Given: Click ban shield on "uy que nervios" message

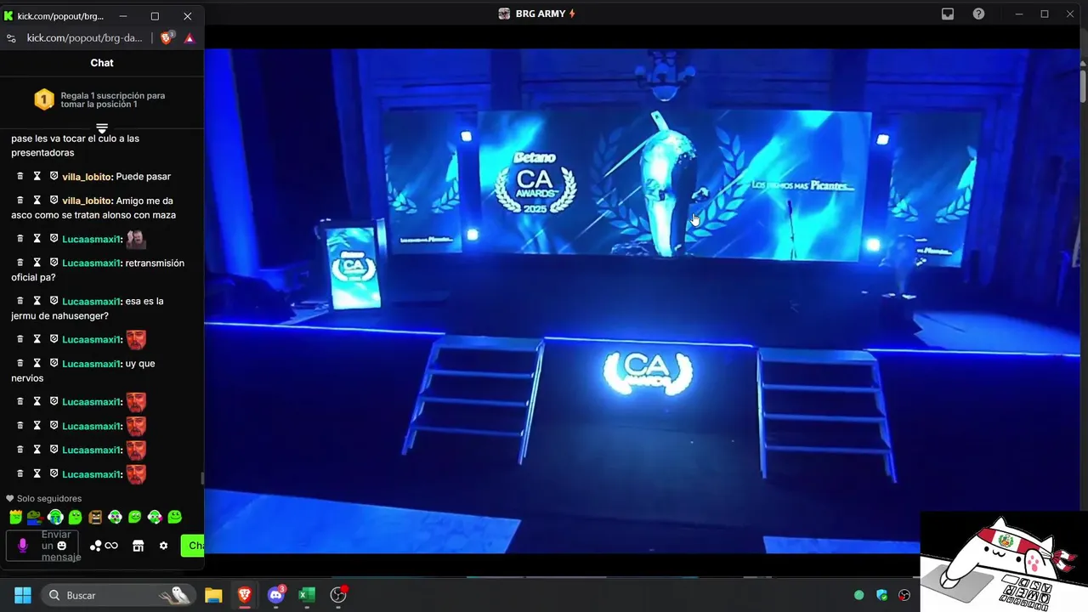Looking at the screenshot, I should (54, 363).
